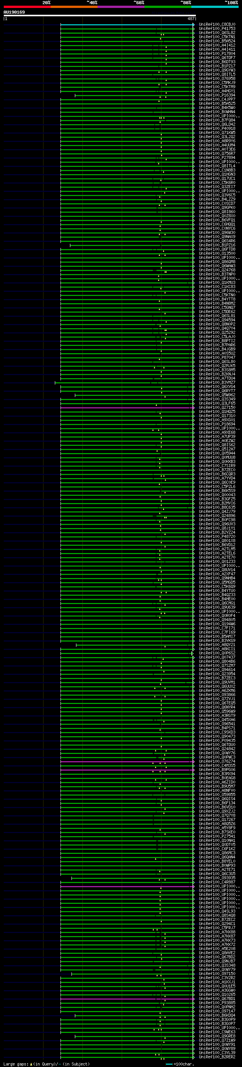Select hit UniRef100_B7ZEC0
The image size is (242, 1067).
click(217, 470)
